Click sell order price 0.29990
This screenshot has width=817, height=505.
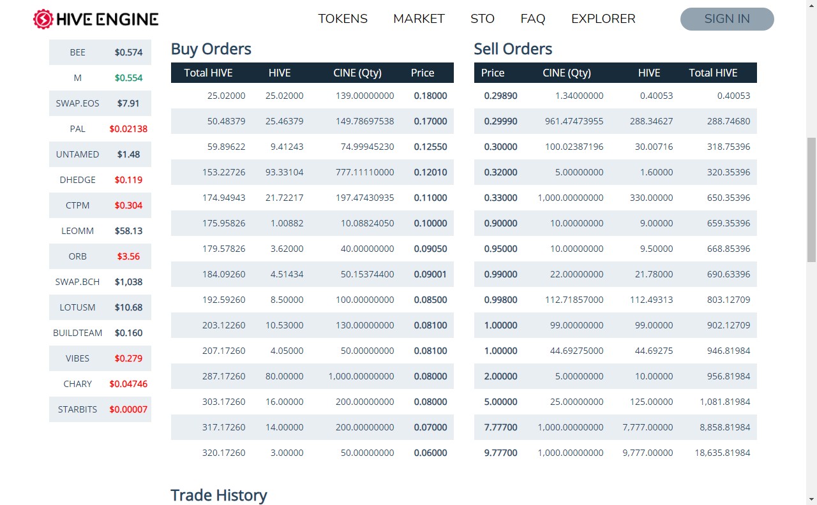500,121
